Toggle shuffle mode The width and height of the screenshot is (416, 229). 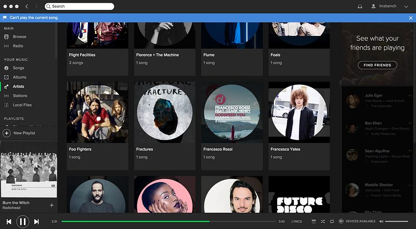tap(322, 221)
